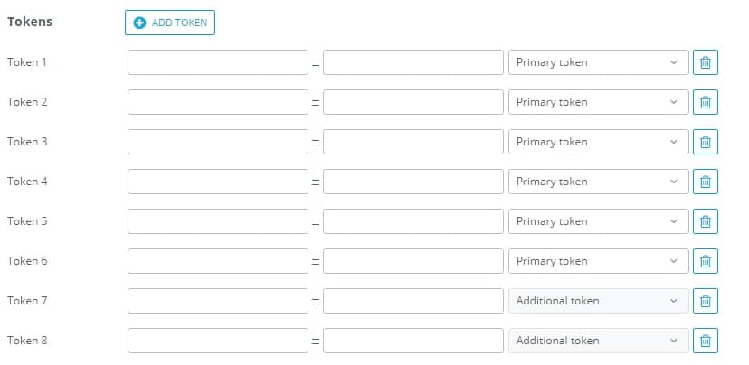The image size is (749, 365).
Task: Focus the Token 1 name input field
Action: [218, 62]
